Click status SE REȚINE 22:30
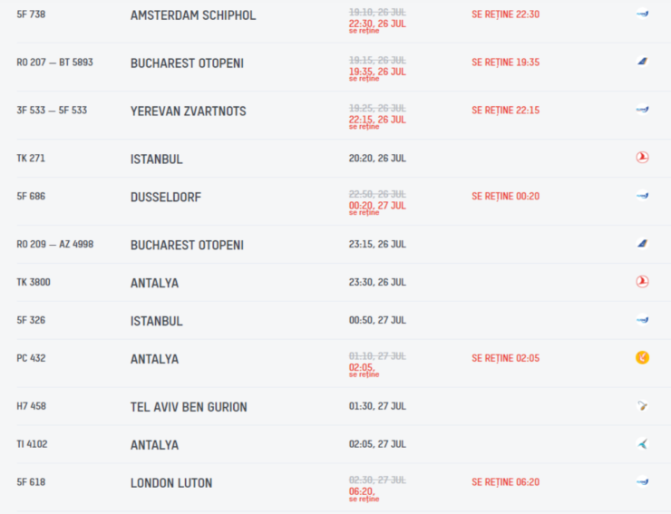This screenshot has width=671, height=514. point(505,15)
